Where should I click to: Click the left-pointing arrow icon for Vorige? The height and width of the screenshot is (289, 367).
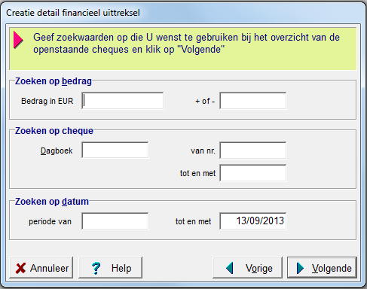coord(230,268)
